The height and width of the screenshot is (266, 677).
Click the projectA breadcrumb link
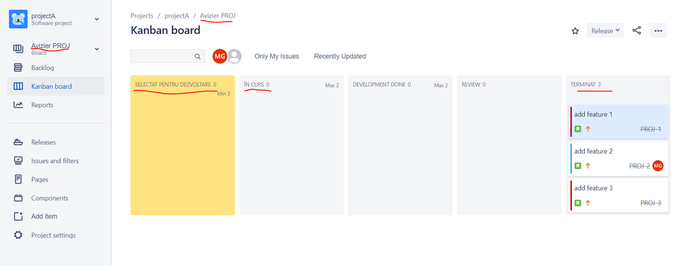(177, 16)
